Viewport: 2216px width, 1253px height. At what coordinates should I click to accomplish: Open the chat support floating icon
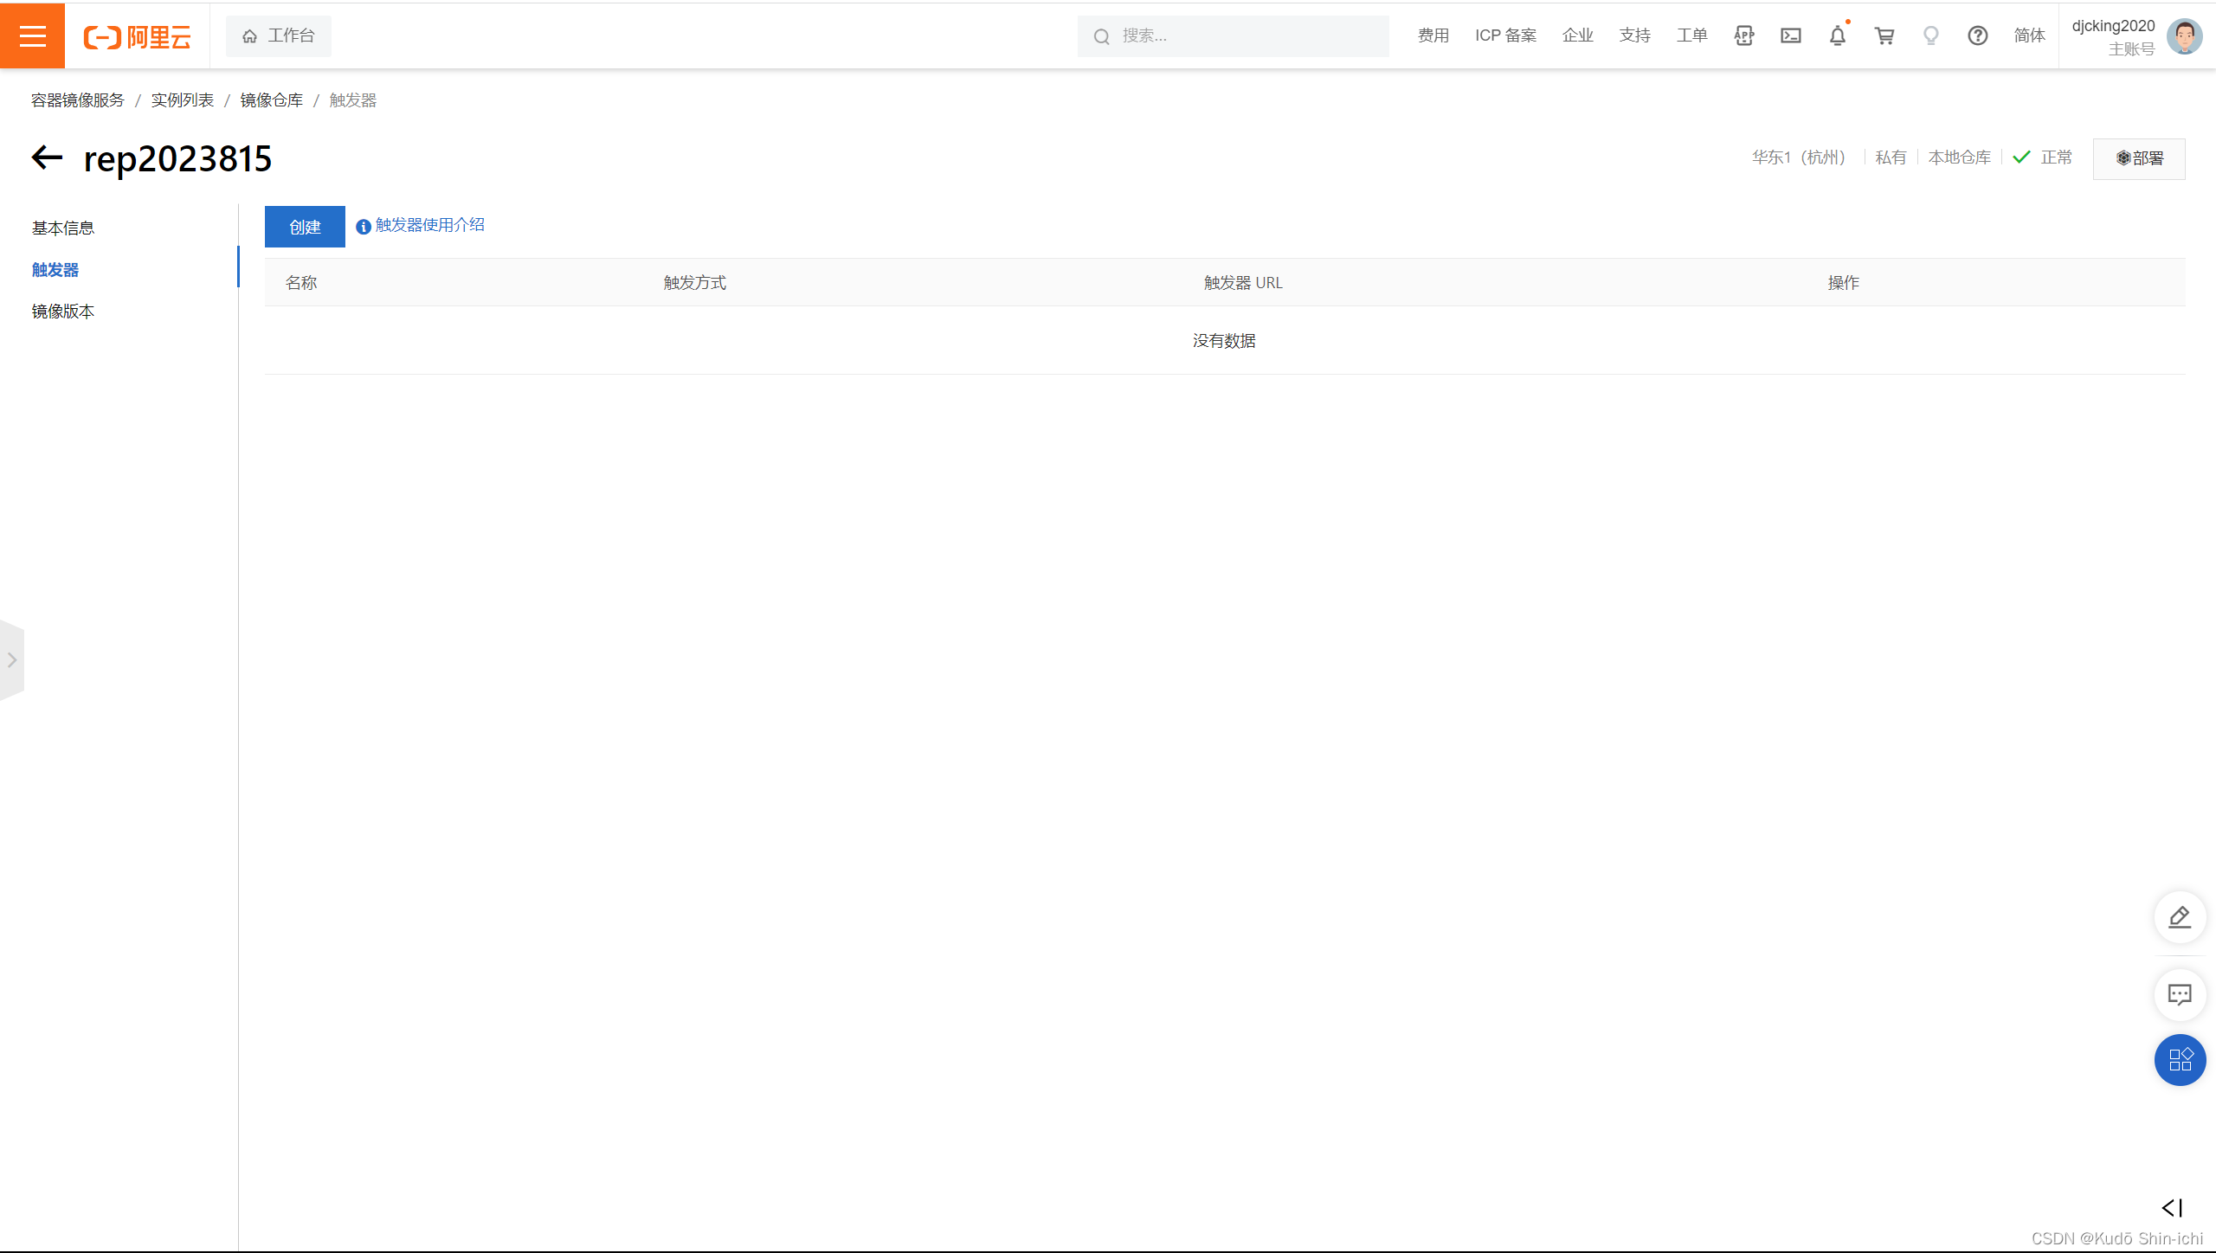[x=2179, y=994]
